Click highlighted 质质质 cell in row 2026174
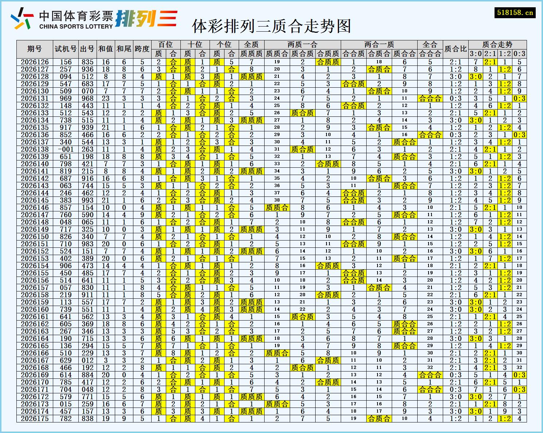The width and height of the screenshot is (543, 433). pos(251,412)
